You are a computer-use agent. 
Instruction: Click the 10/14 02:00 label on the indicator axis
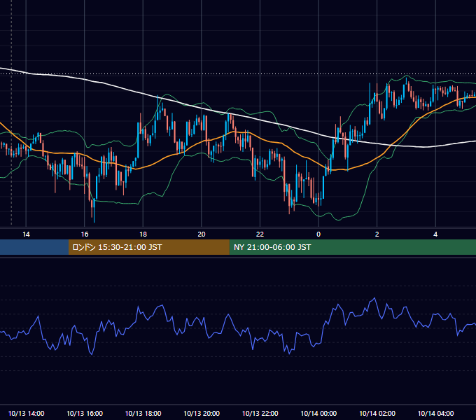377,413
